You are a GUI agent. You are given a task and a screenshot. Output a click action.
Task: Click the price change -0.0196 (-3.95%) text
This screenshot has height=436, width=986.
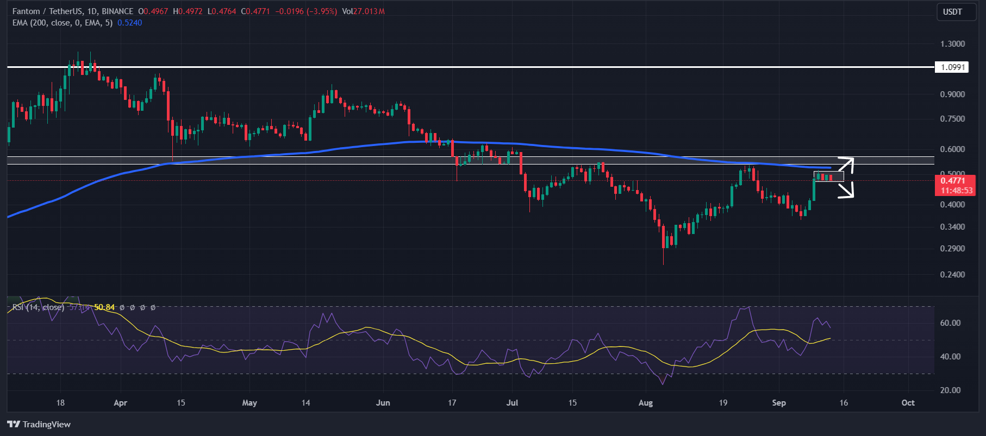[306, 11]
